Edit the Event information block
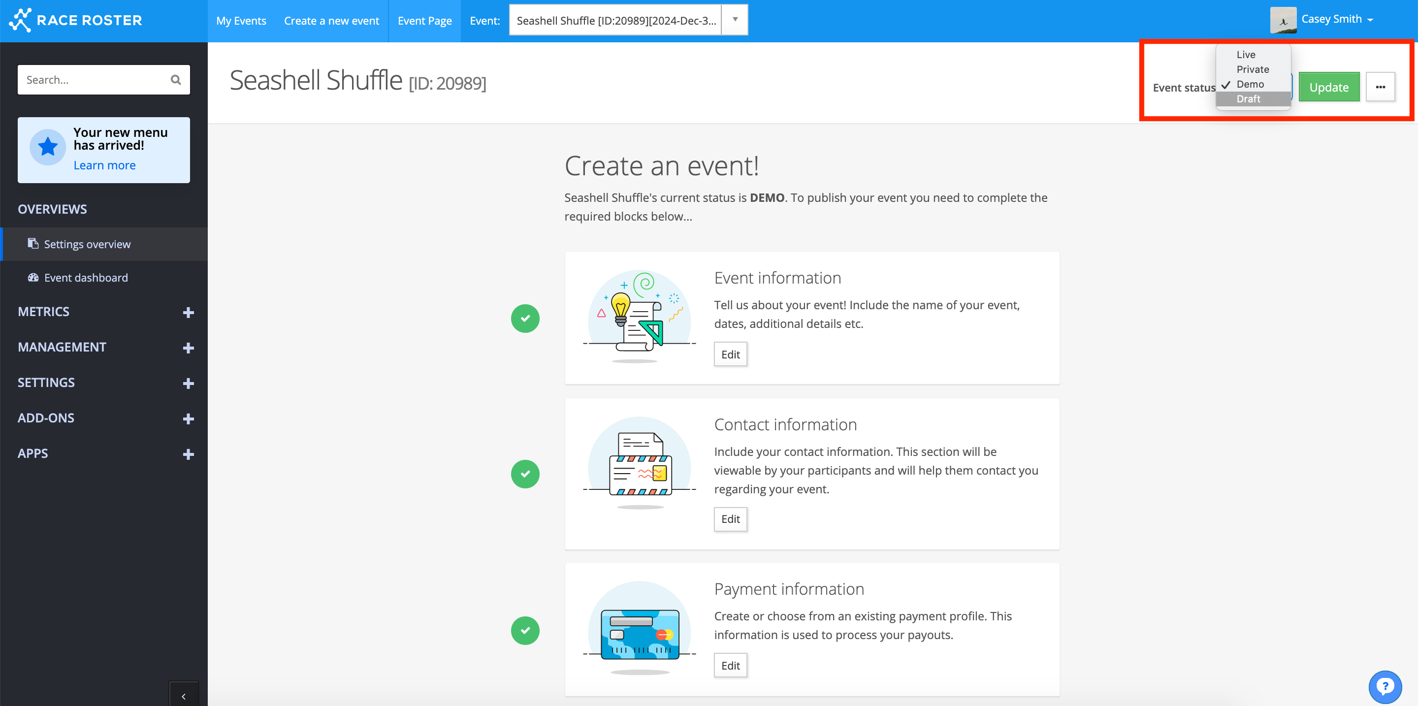Screen dimensions: 1418x706 [x=731, y=354]
